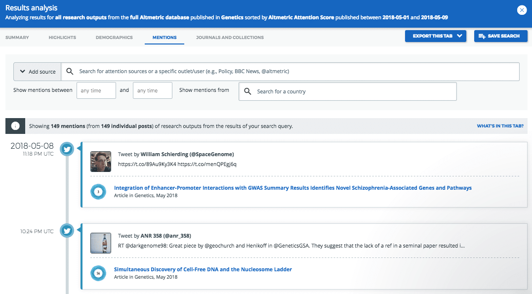Click the Twitter icon for the 11:18 PM mention
This screenshot has height=294, width=532.
(67, 150)
